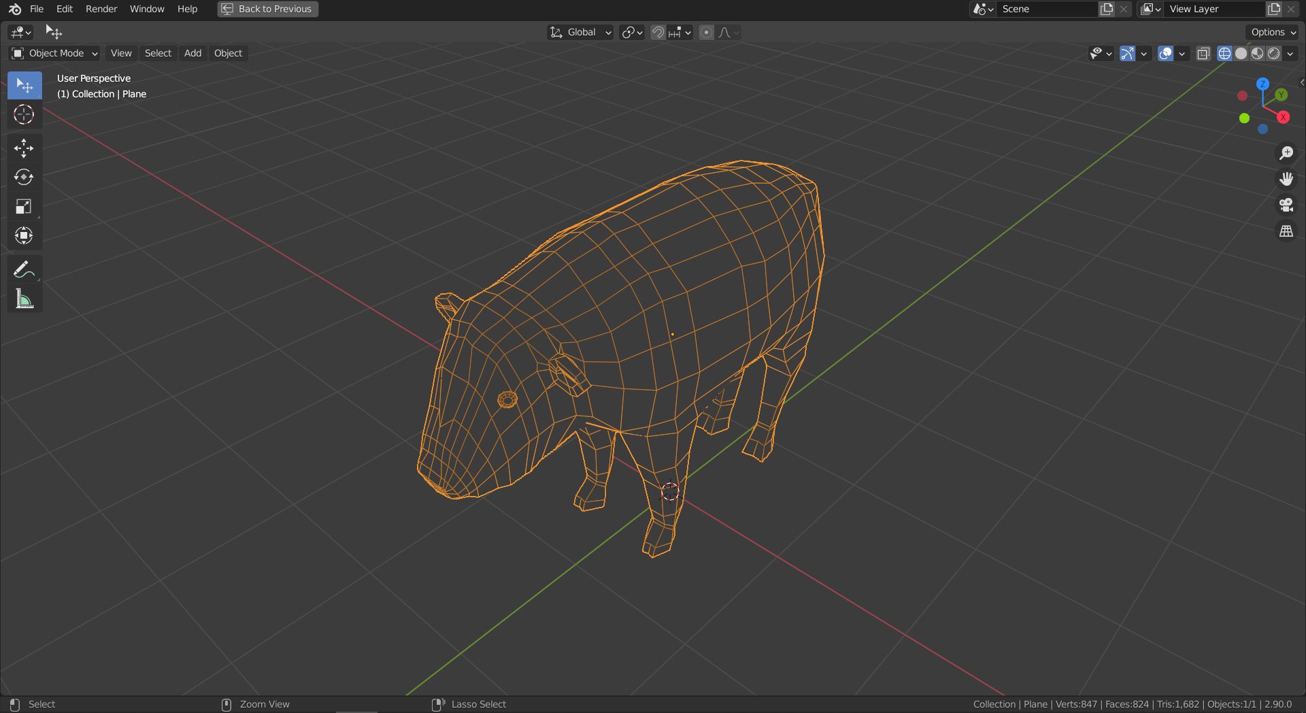Expand the Shading settings arrow
The image size is (1306, 713).
[x=1290, y=53]
